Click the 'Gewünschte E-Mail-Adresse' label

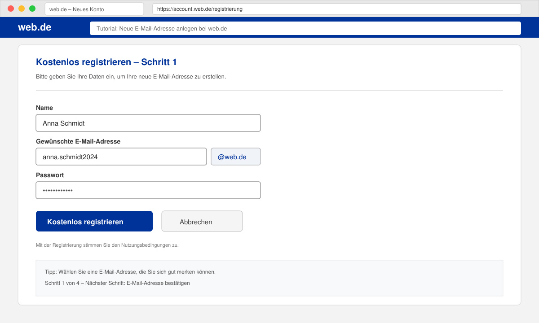pyautogui.click(x=78, y=141)
